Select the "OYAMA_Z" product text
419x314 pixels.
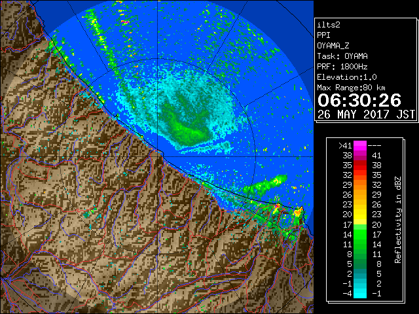click(333, 46)
